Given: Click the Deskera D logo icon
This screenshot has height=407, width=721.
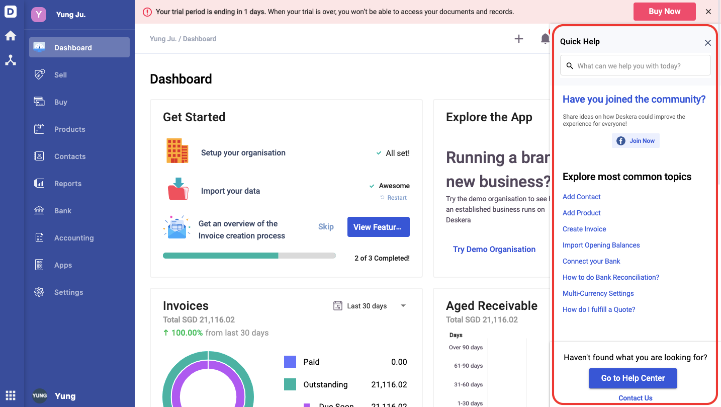Looking at the screenshot, I should pyautogui.click(x=11, y=11).
